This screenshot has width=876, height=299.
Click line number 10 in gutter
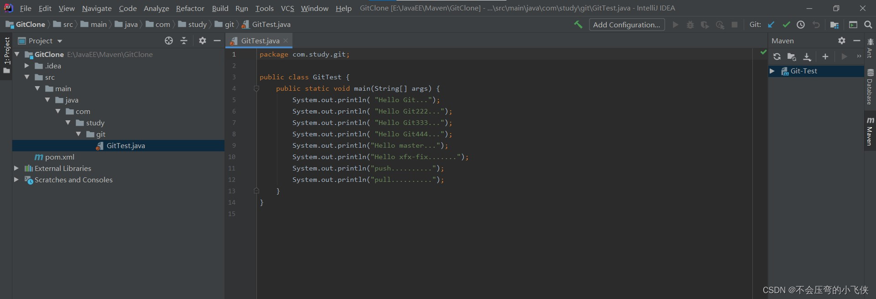tap(232, 157)
